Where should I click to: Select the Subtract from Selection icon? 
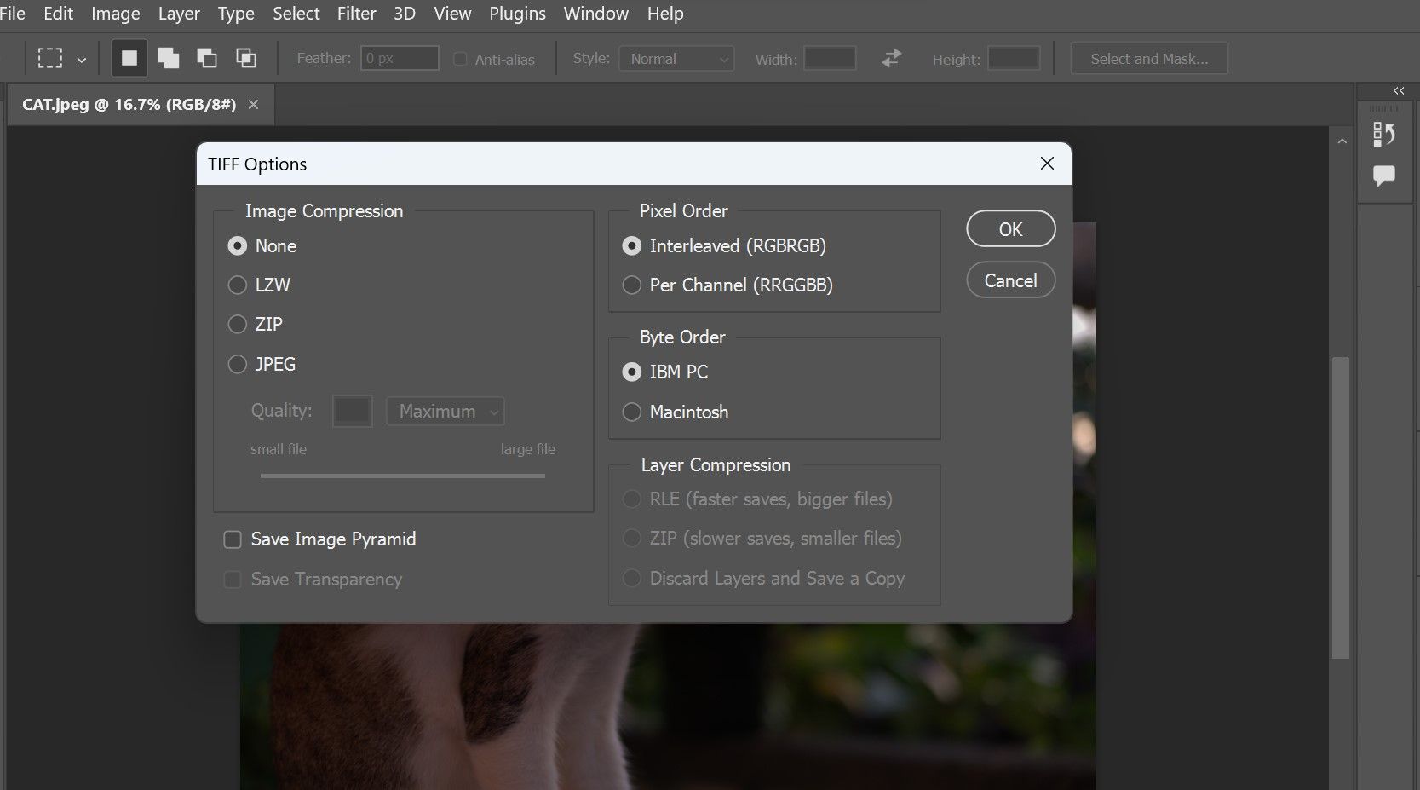point(206,57)
